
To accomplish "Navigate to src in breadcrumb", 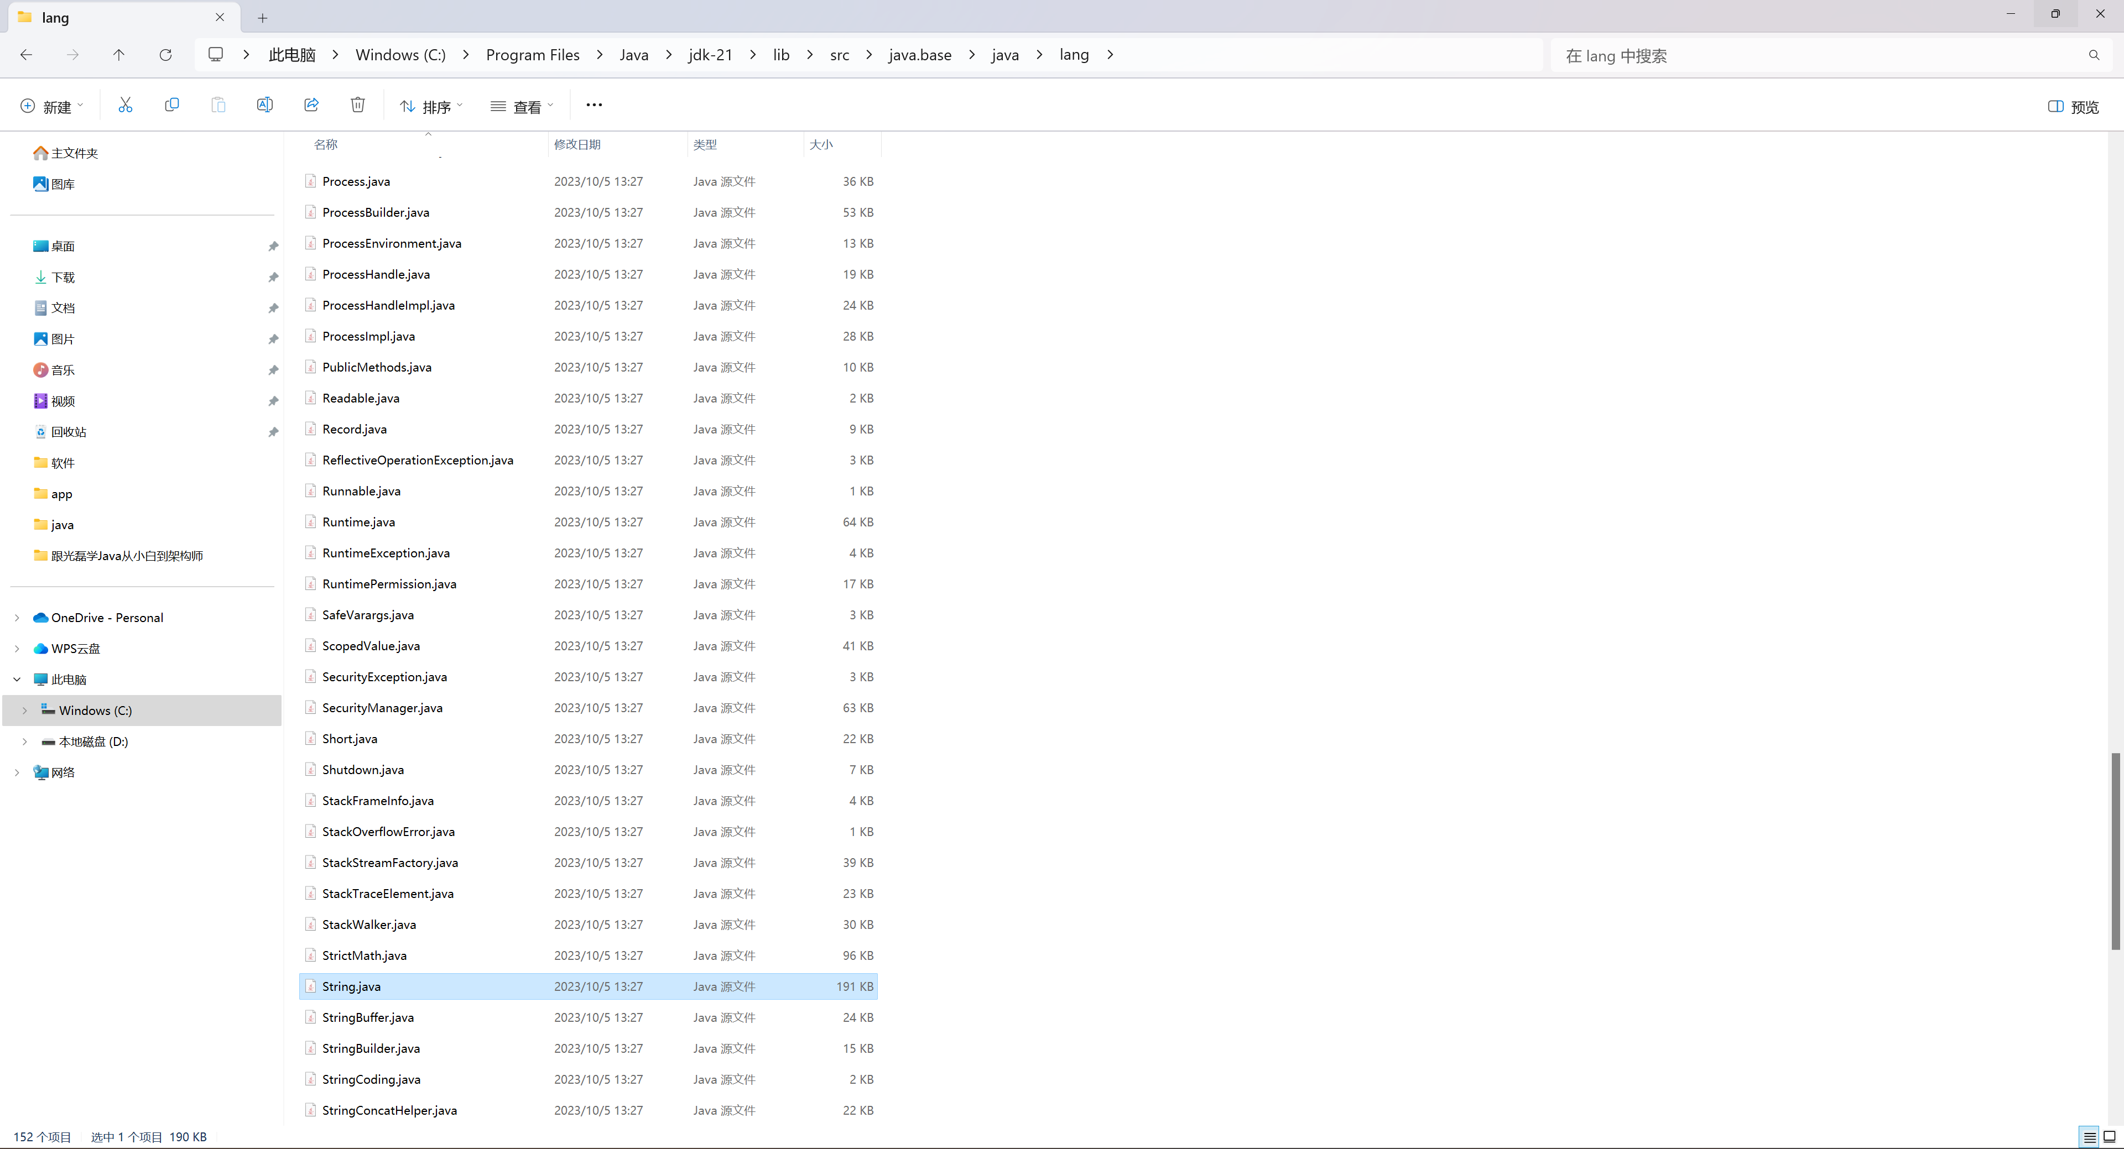I will tap(840, 54).
